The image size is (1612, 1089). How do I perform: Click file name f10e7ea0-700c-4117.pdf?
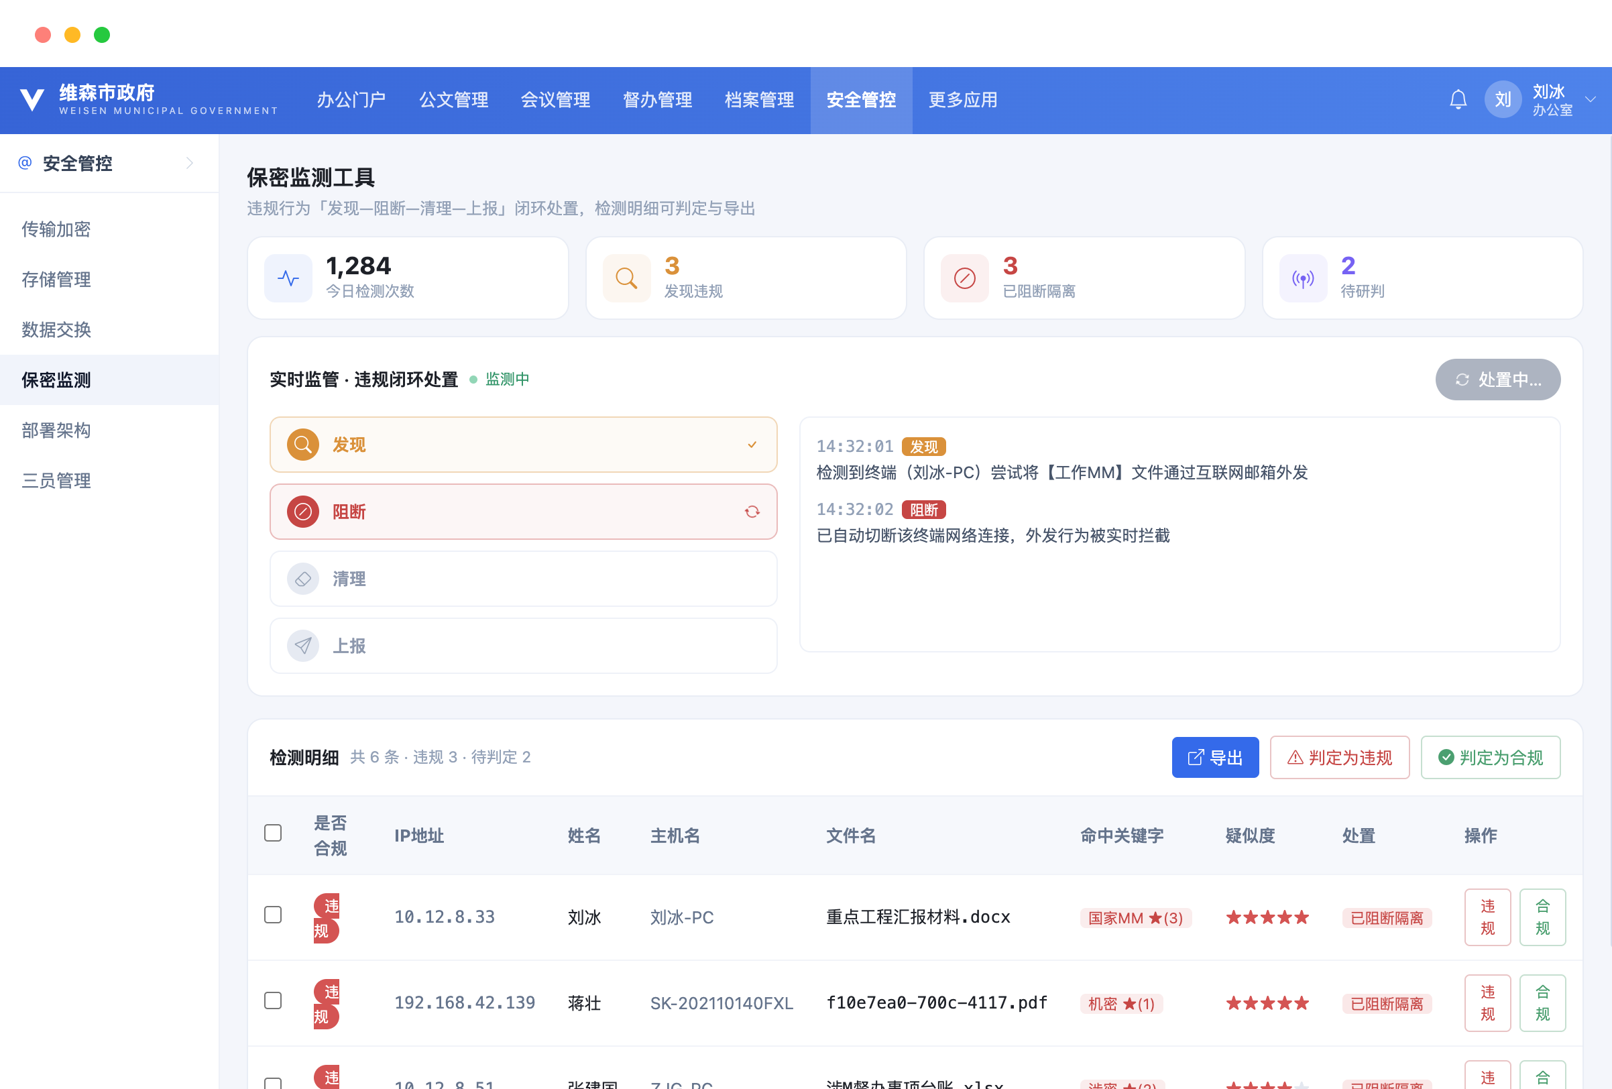coord(936,1003)
